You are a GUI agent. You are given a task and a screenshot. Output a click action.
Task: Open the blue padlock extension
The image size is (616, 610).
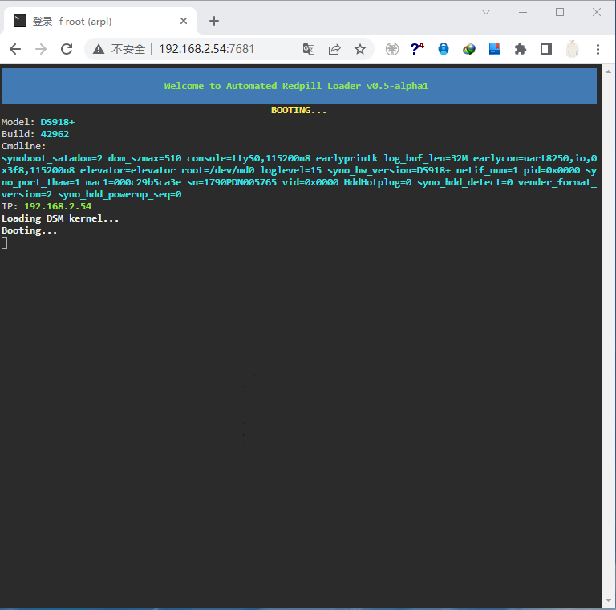click(444, 49)
